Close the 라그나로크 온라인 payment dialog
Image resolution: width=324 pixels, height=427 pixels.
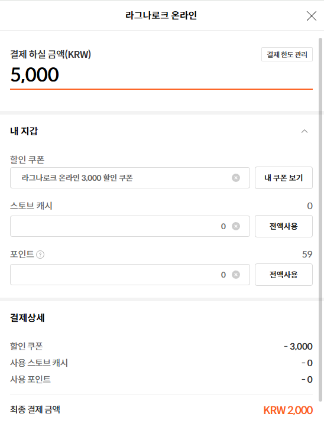point(311,16)
